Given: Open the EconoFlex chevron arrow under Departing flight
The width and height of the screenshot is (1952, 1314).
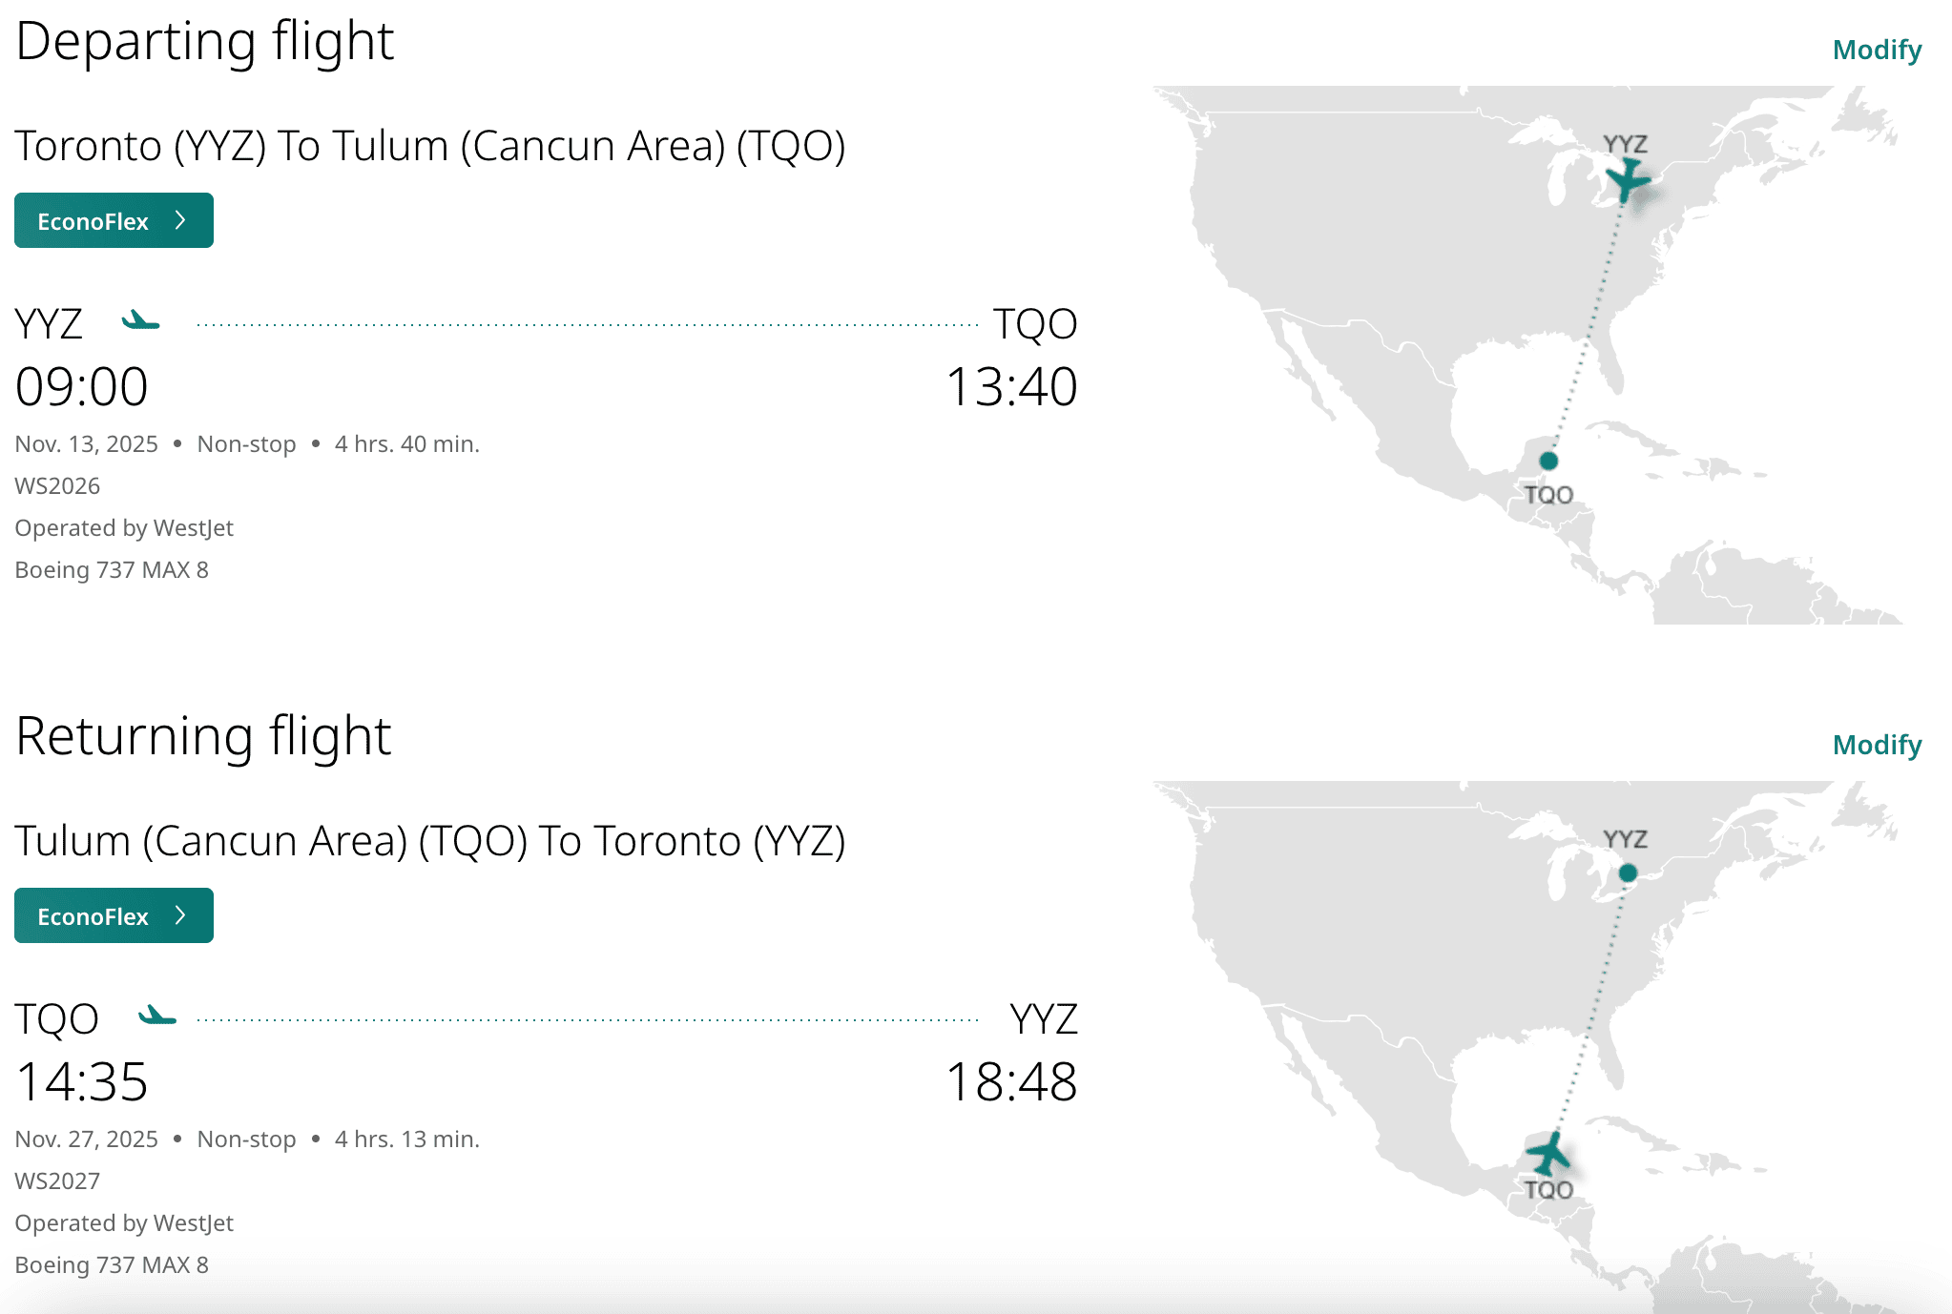Looking at the screenshot, I should (181, 220).
